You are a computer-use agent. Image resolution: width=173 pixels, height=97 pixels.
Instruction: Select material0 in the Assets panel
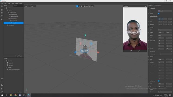point(11,63)
